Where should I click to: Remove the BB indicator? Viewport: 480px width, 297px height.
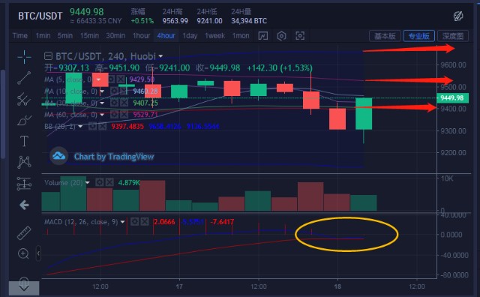[102, 126]
